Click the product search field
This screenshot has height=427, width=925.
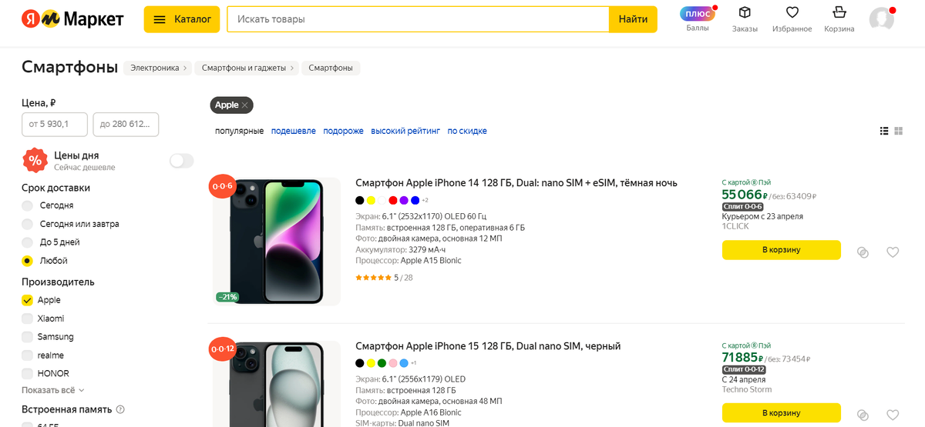click(416, 19)
